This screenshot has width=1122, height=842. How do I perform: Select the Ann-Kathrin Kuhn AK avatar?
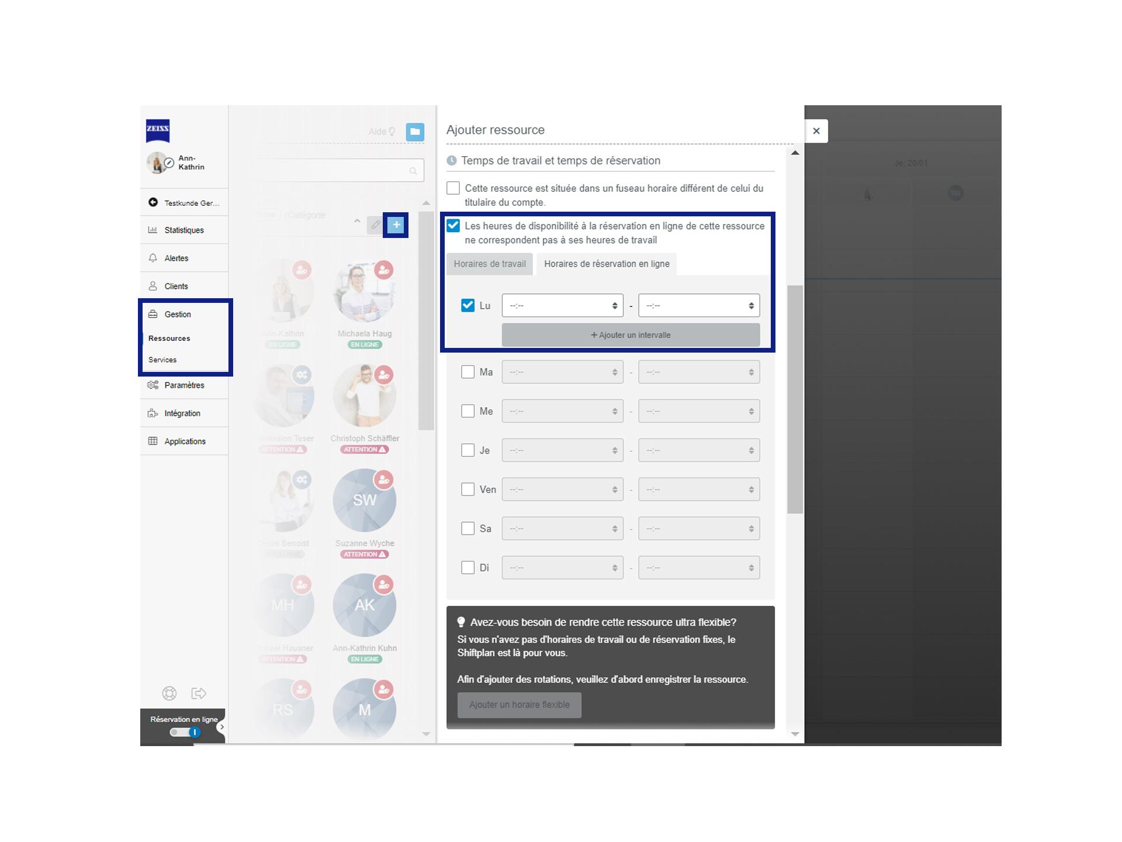(365, 605)
